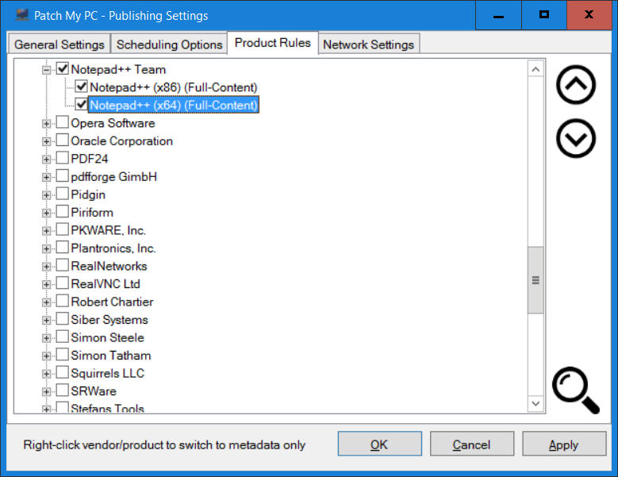Select the Notepad++ (x86) (Full-Content) label

[x=174, y=87]
